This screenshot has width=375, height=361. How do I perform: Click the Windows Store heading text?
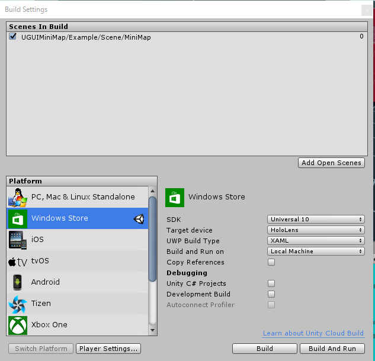pyautogui.click(x=217, y=197)
